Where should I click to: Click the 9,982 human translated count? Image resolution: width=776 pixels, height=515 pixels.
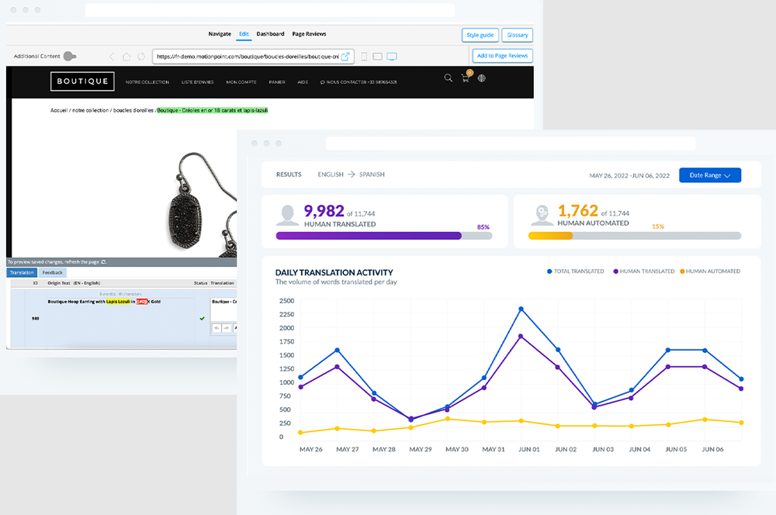pos(324,211)
